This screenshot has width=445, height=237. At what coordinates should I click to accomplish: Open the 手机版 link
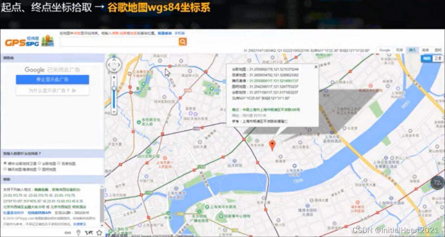click(180, 33)
